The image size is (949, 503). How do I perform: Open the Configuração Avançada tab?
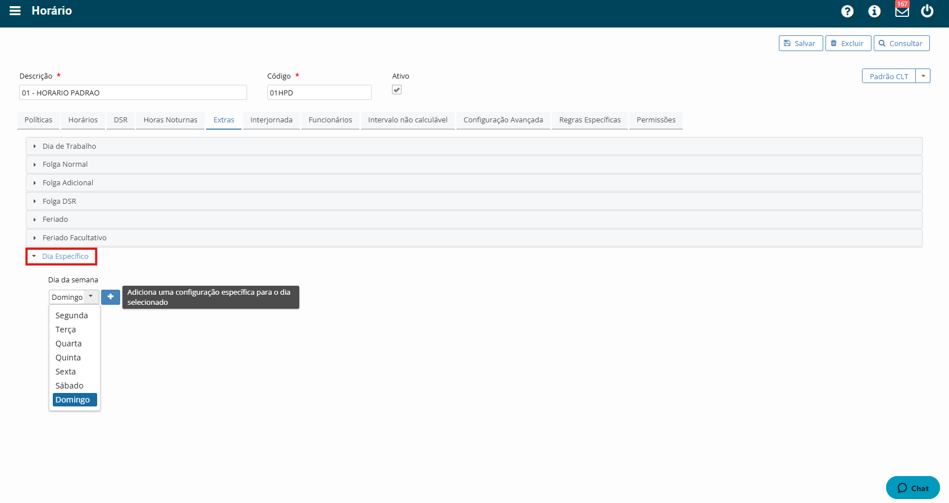tap(503, 120)
